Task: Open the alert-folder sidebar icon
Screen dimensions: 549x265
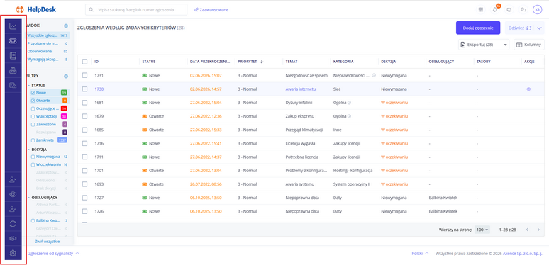Action: [13, 85]
